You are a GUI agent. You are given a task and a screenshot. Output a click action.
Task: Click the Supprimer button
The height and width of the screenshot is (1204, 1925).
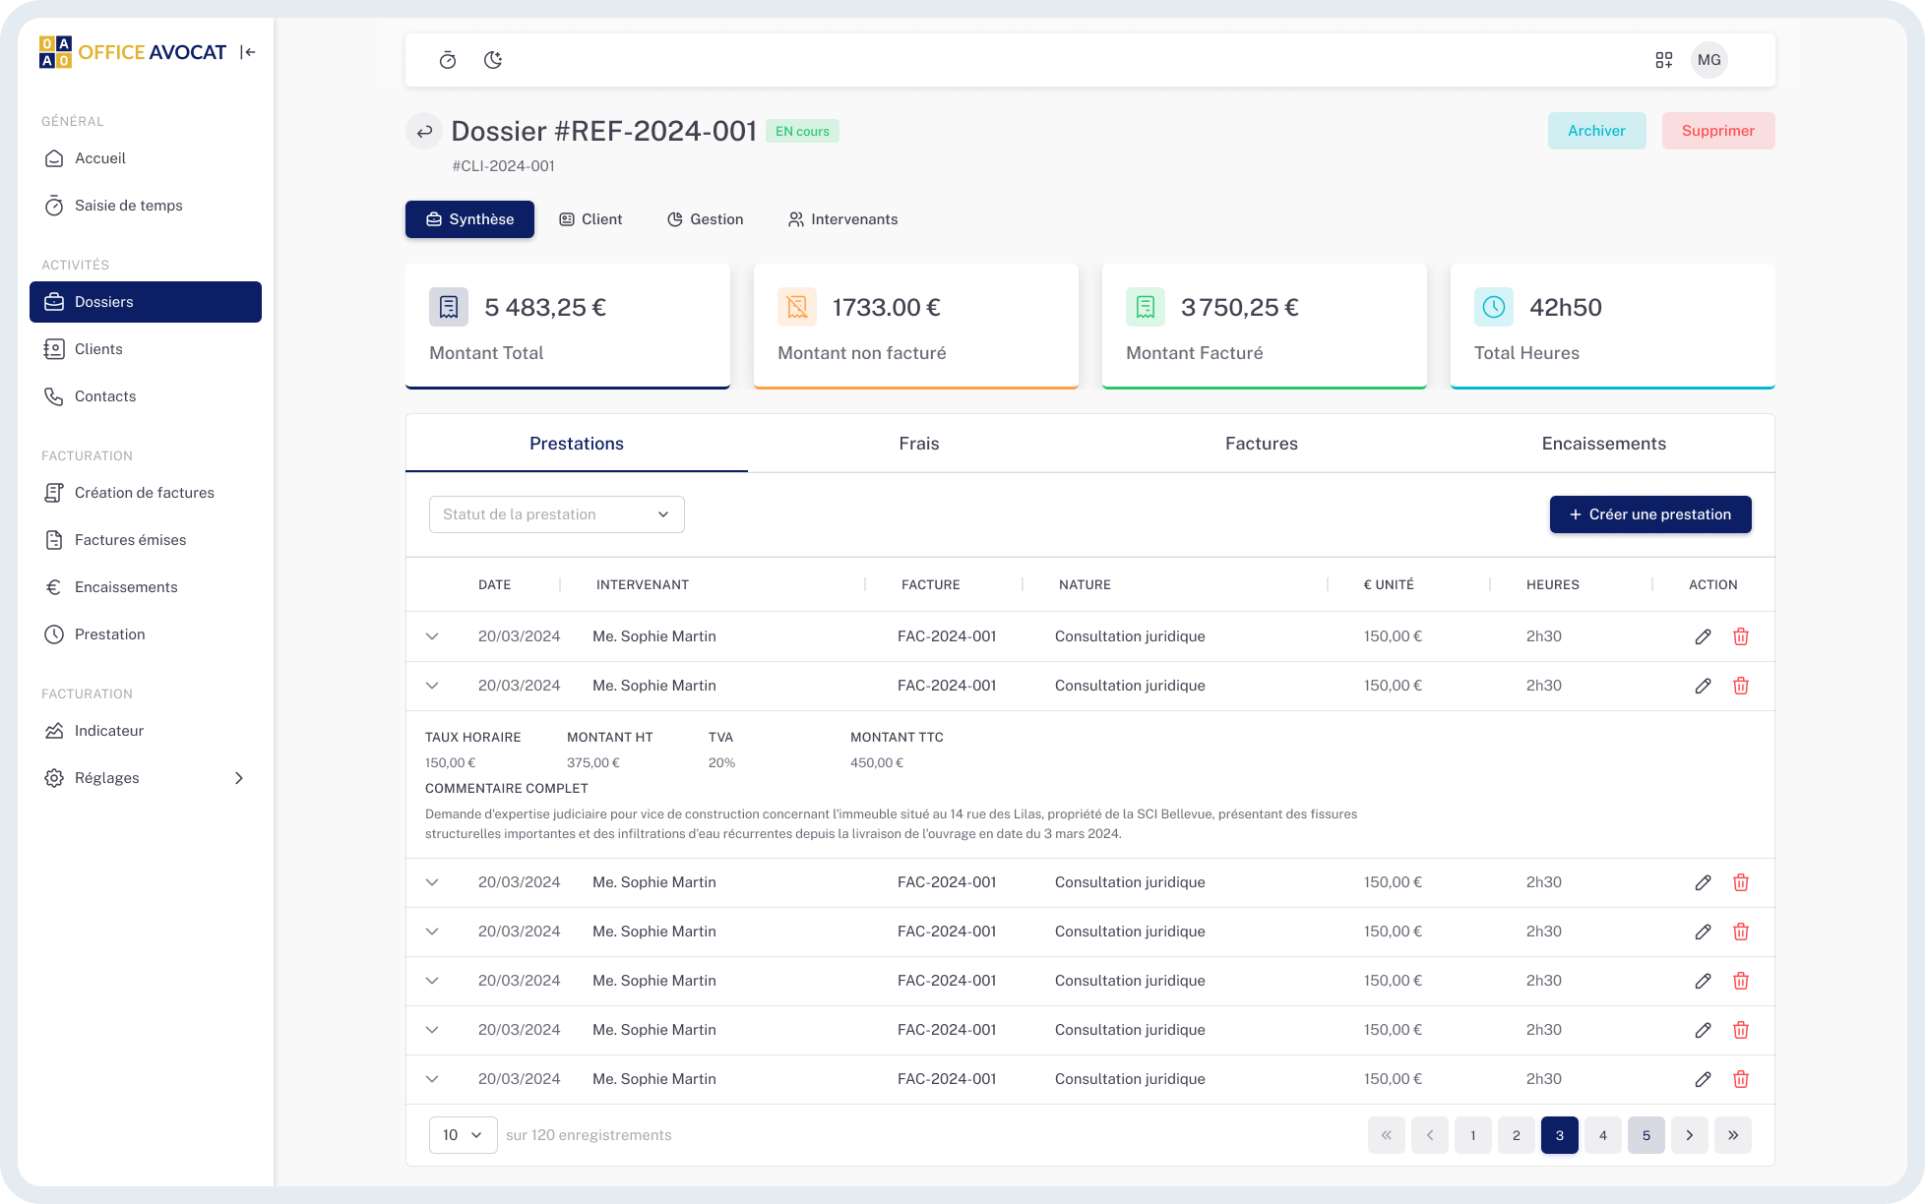pos(1718,131)
